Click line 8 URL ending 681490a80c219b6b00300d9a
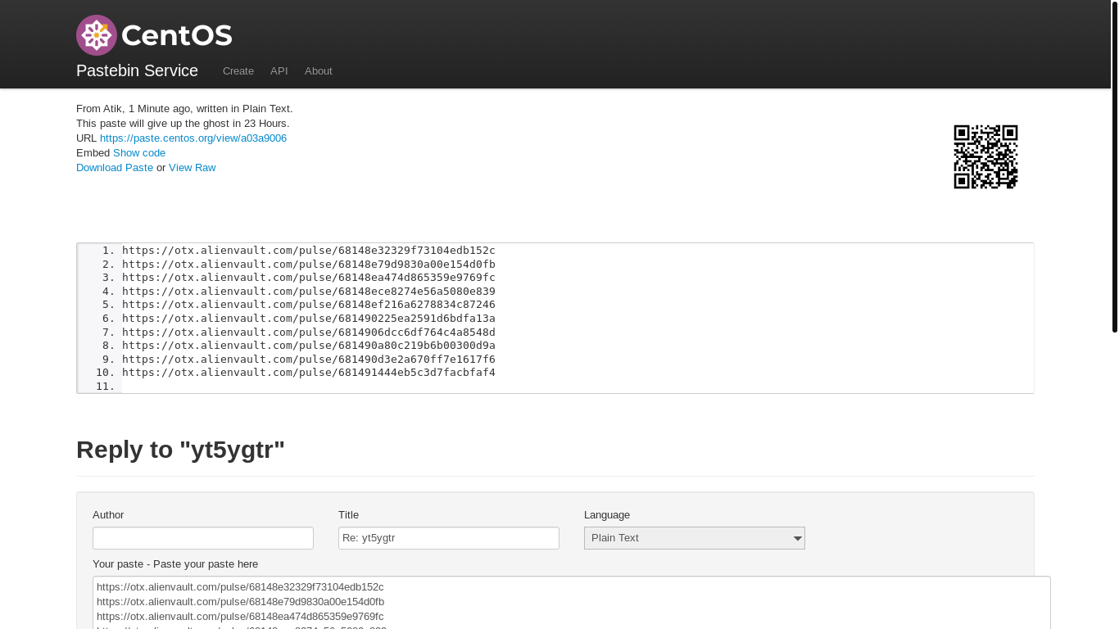 click(309, 346)
